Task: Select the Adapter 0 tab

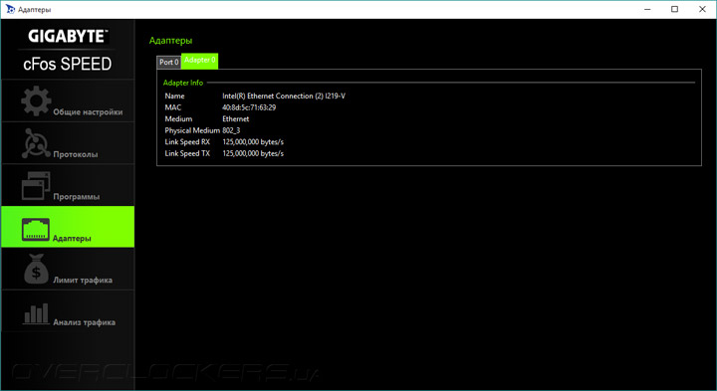Action: 200,61
